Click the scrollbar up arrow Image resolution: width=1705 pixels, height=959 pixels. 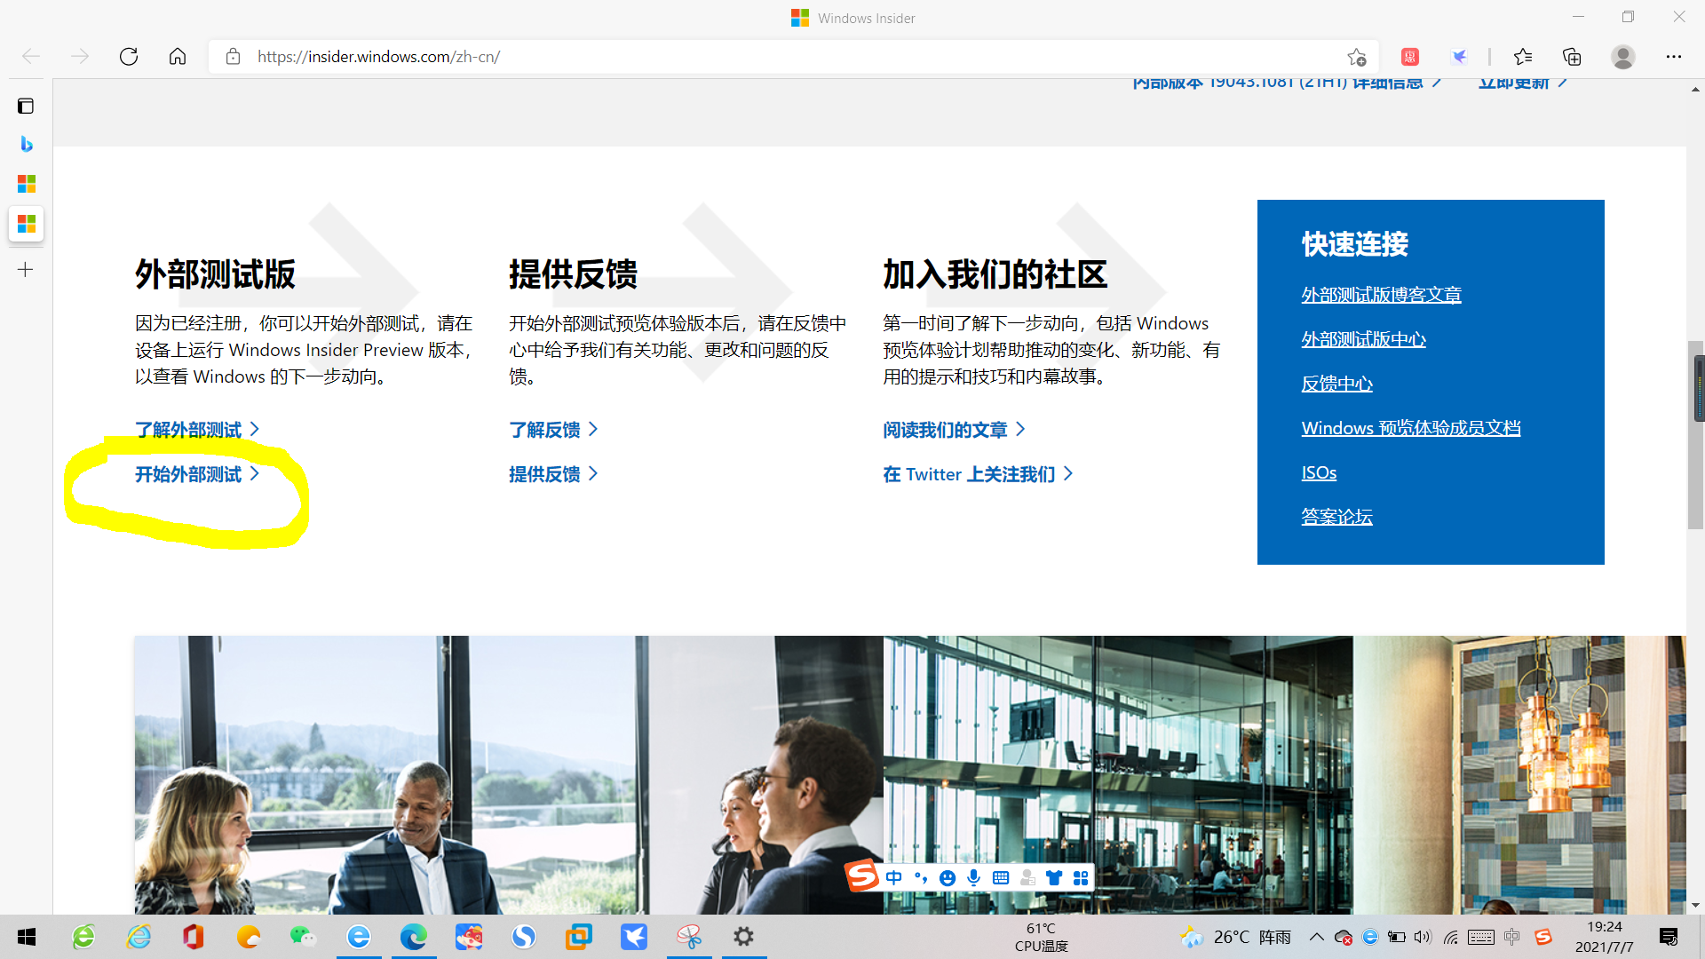pyautogui.click(x=1696, y=90)
